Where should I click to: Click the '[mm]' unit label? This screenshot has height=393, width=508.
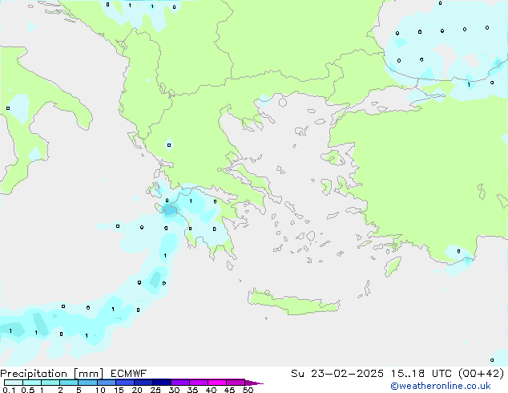88,374
